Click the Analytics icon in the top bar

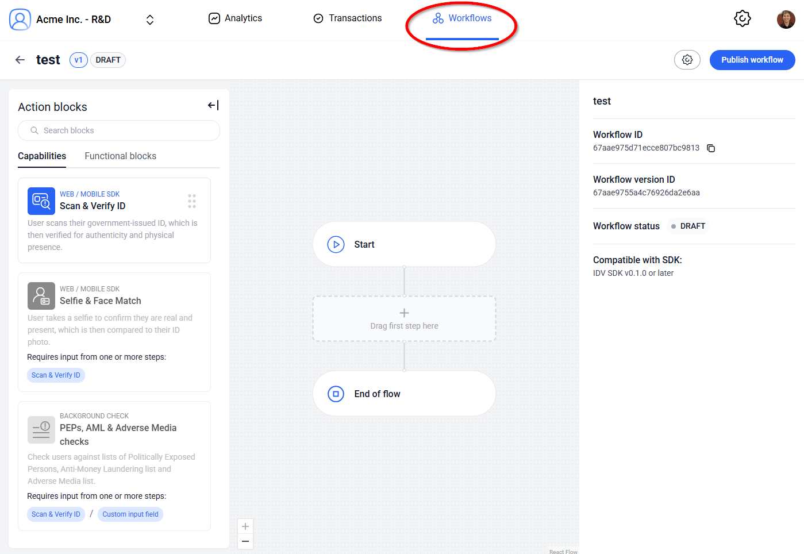(214, 18)
